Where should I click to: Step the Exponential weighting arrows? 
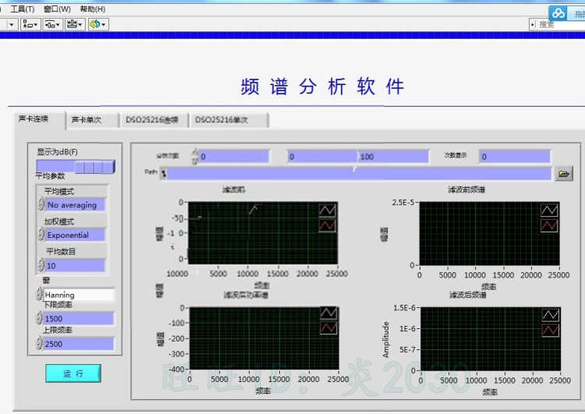(x=41, y=235)
